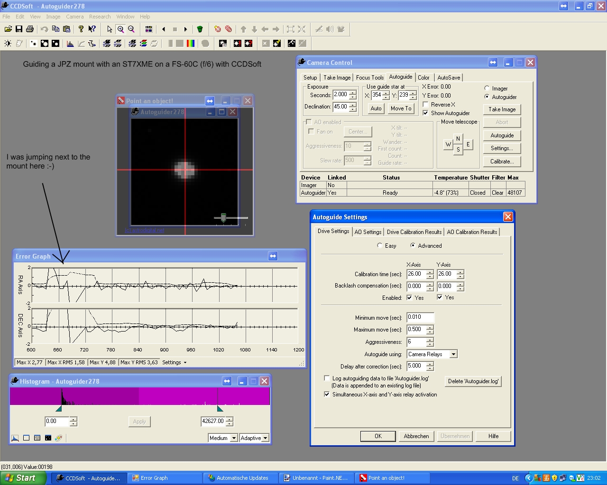Open the Error Graph Settings dropdown
The width and height of the screenshot is (607, 485).
pyautogui.click(x=175, y=362)
